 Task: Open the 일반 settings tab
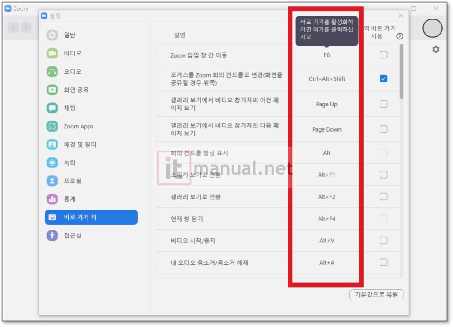tap(91, 35)
